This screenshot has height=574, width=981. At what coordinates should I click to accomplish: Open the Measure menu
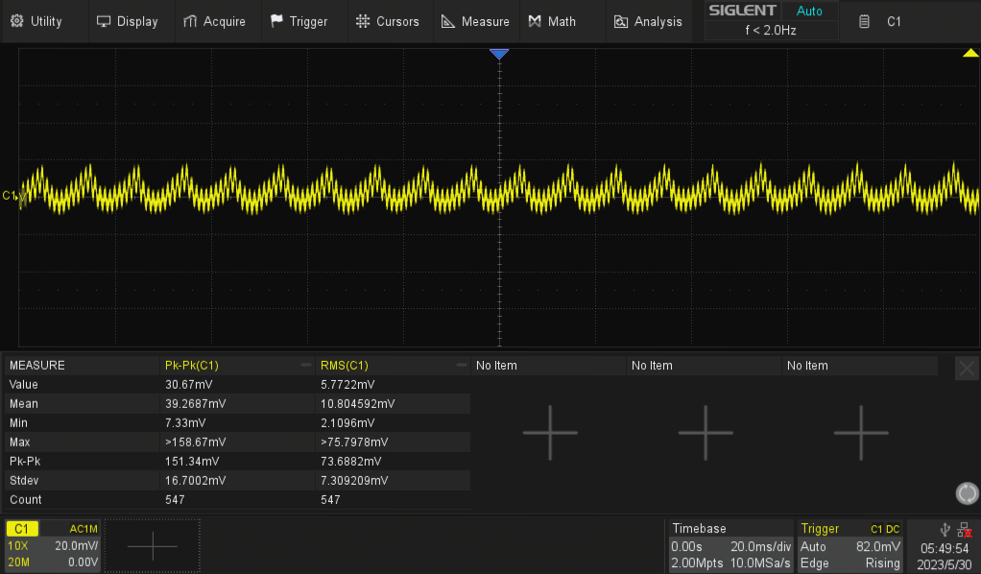(475, 20)
